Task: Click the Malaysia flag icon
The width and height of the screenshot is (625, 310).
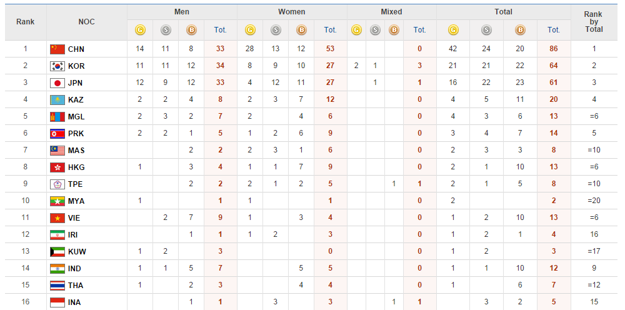Action: pos(57,151)
